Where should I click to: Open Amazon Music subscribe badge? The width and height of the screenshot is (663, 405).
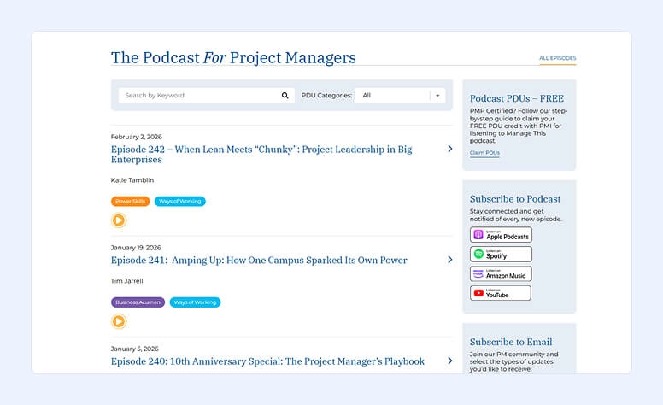click(x=501, y=274)
